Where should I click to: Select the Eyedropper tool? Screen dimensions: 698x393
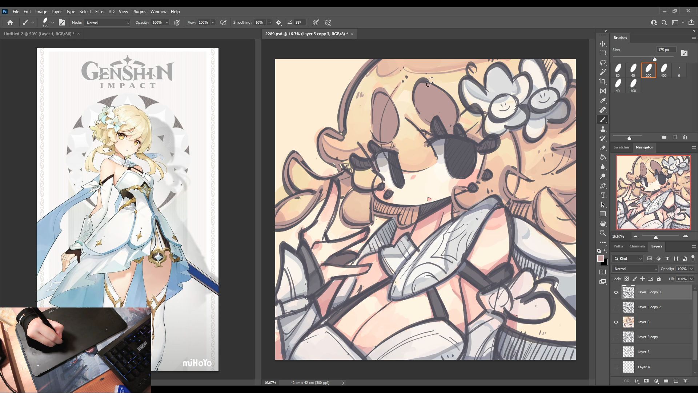tap(603, 100)
